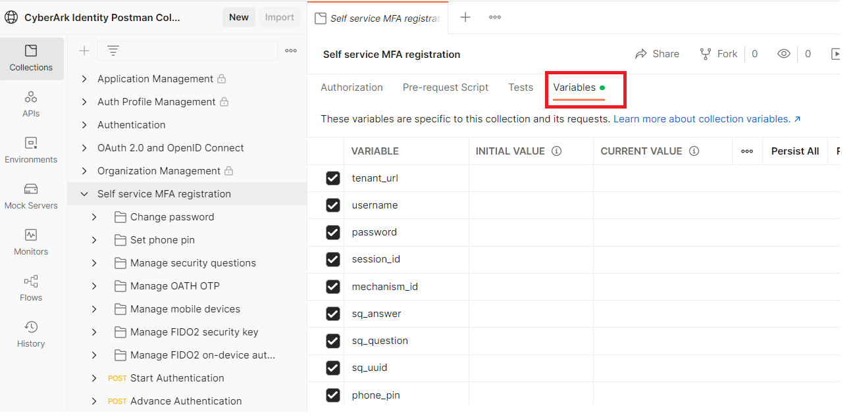Click the New button
Viewport: 857px width, 417px height.
(239, 18)
